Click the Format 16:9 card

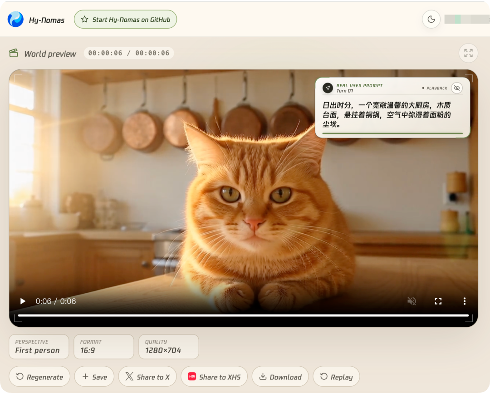pyautogui.click(x=104, y=347)
